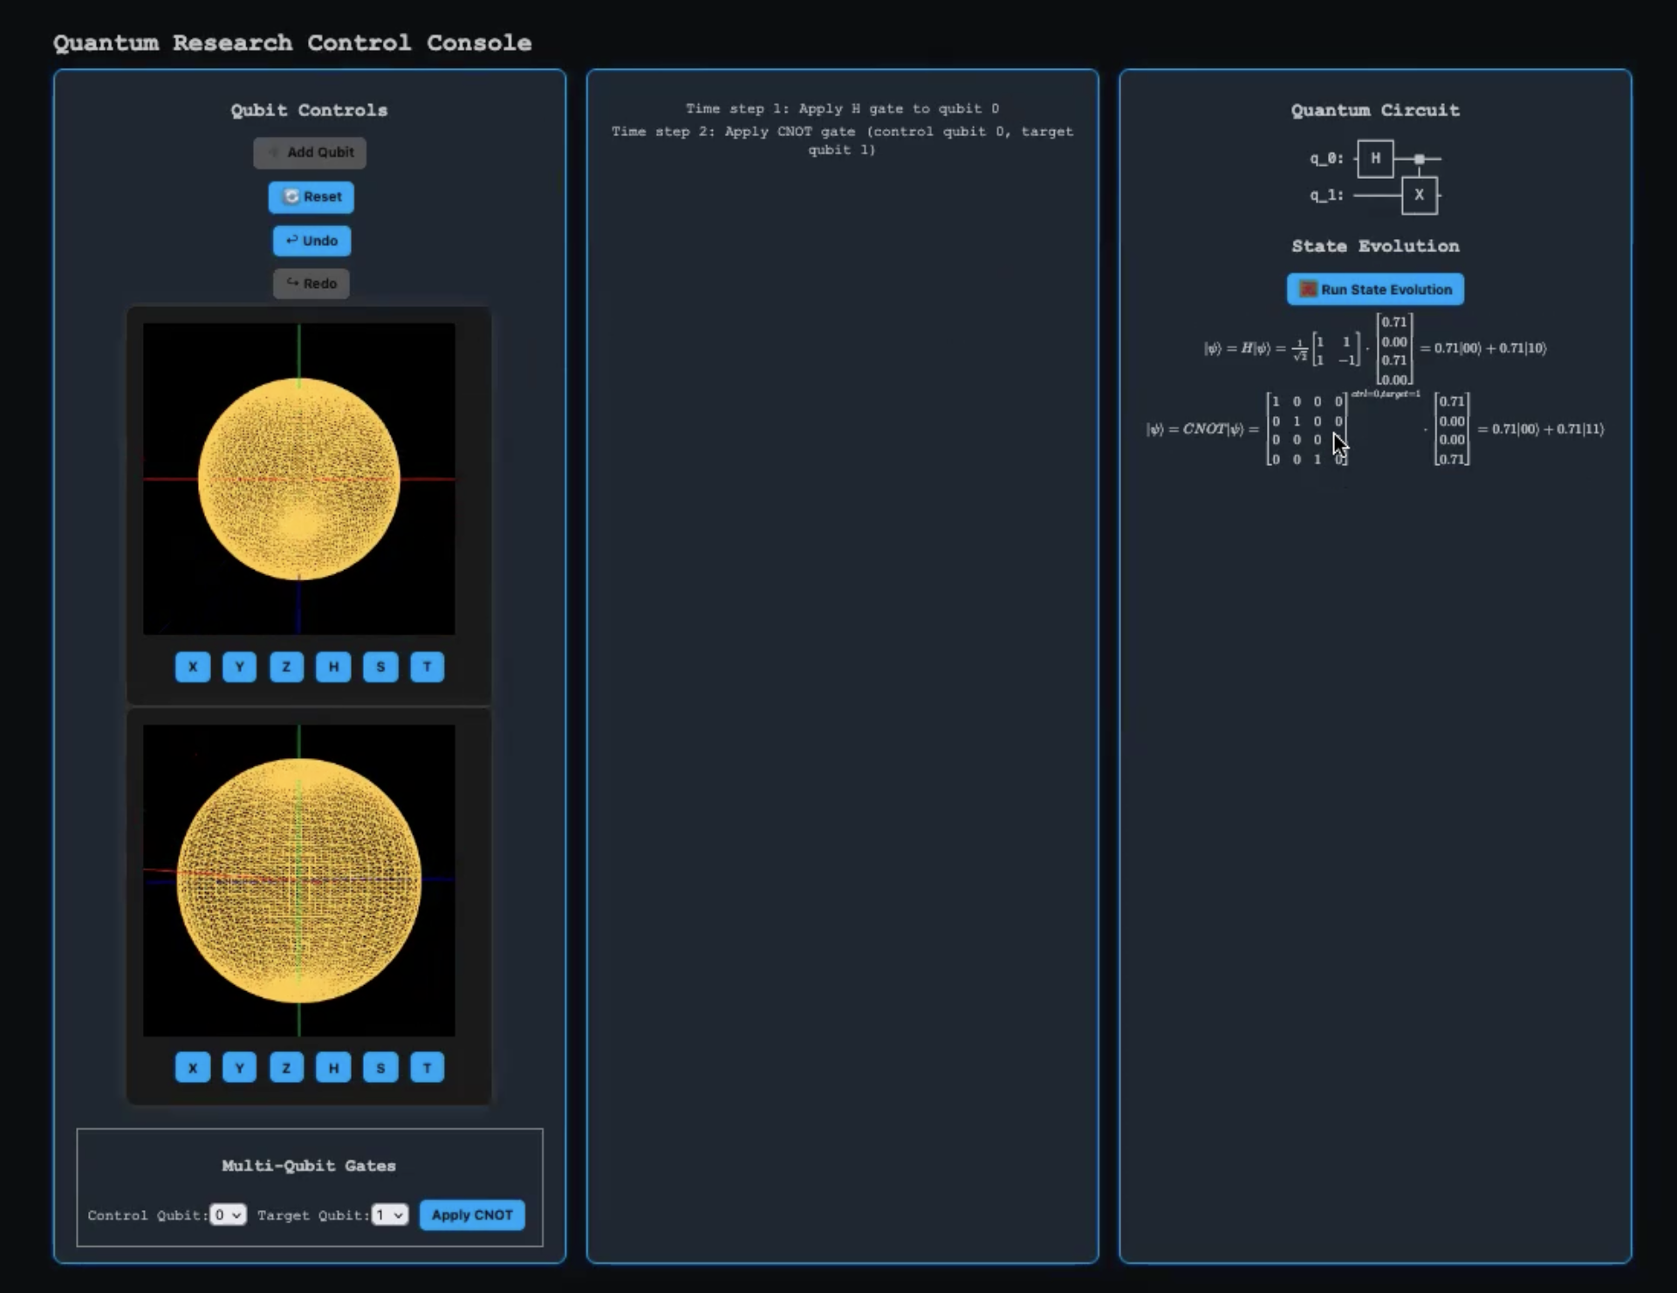Apply T gate to first qubit
This screenshot has width=1677, height=1293.
pos(427,667)
